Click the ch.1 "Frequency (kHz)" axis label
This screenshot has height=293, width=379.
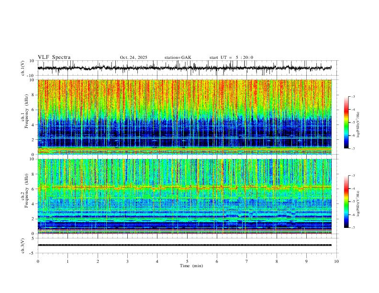click(26, 112)
